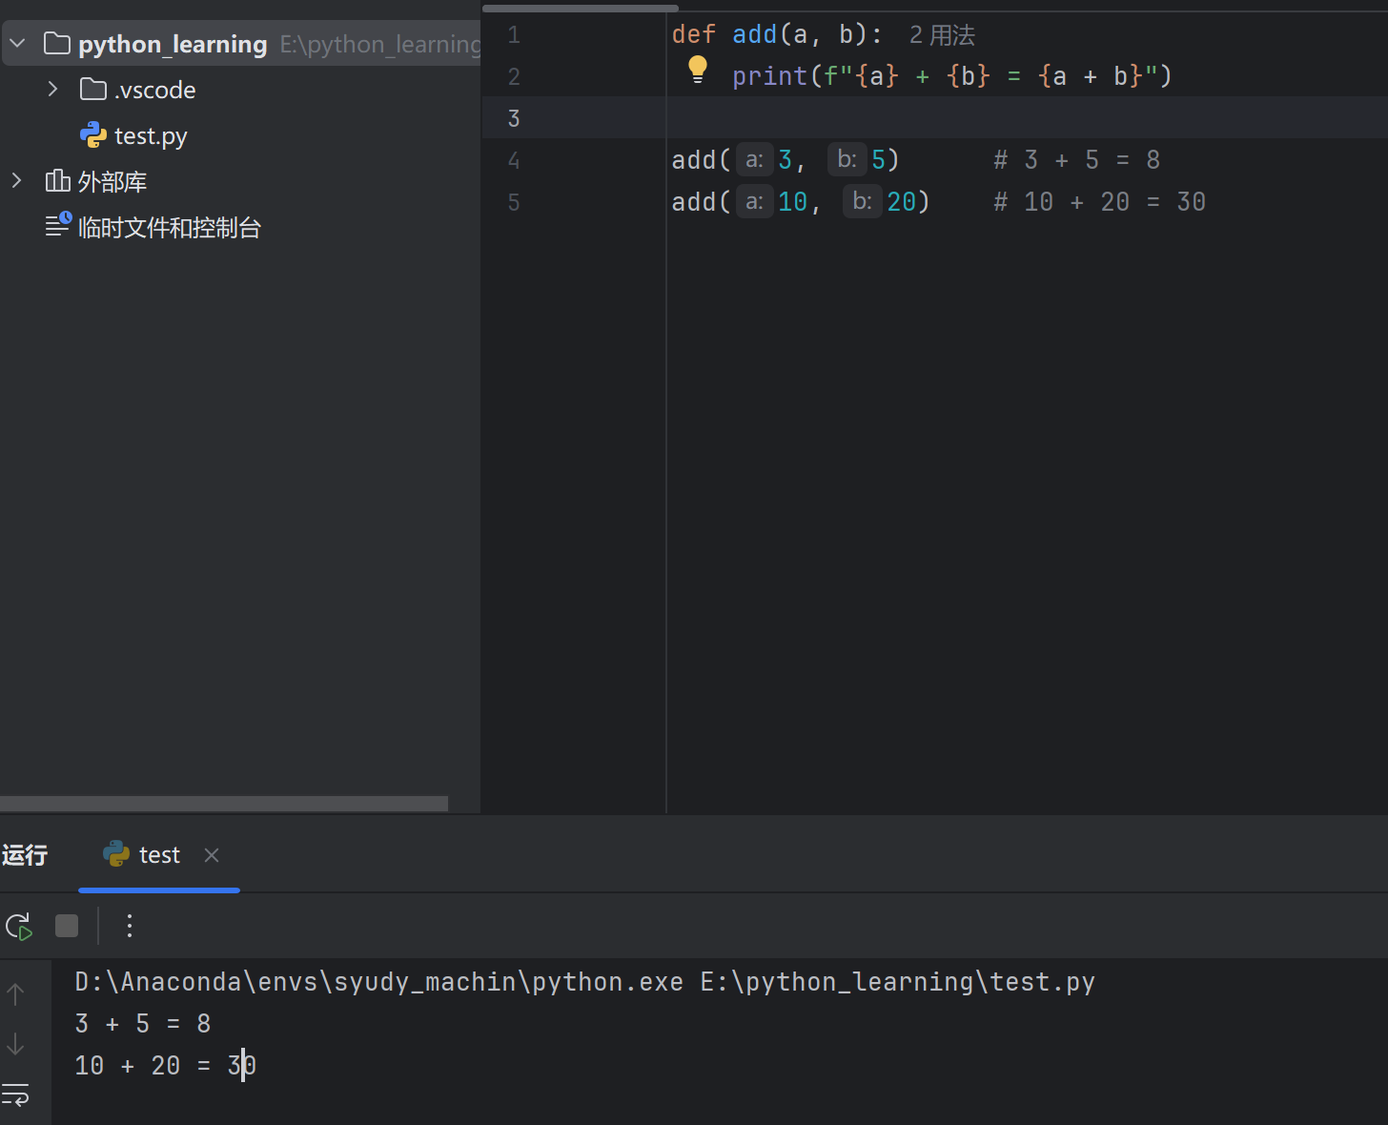The image size is (1388, 1125).
Task: Click line number 1 in the gutter
Action: pyautogui.click(x=514, y=35)
